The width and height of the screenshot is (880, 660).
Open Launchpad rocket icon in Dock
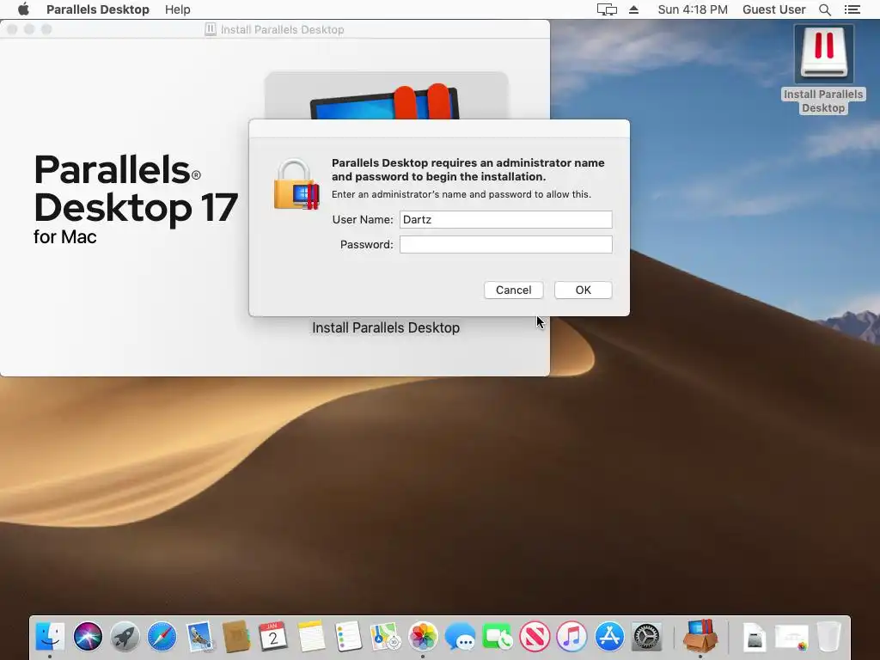125,637
